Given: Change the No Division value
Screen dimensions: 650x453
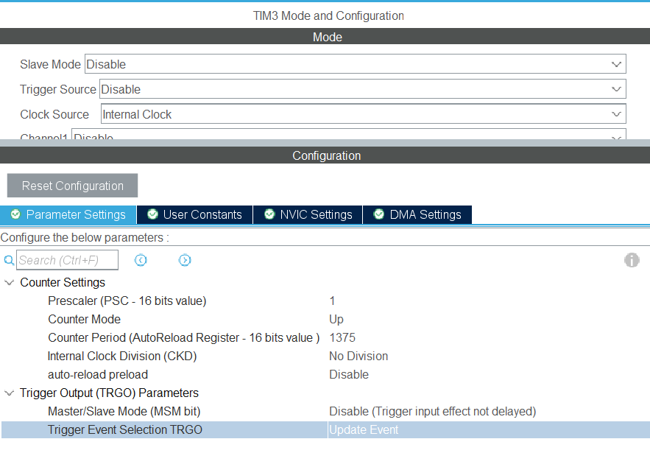Looking at the screenshot, I should 358,356.
